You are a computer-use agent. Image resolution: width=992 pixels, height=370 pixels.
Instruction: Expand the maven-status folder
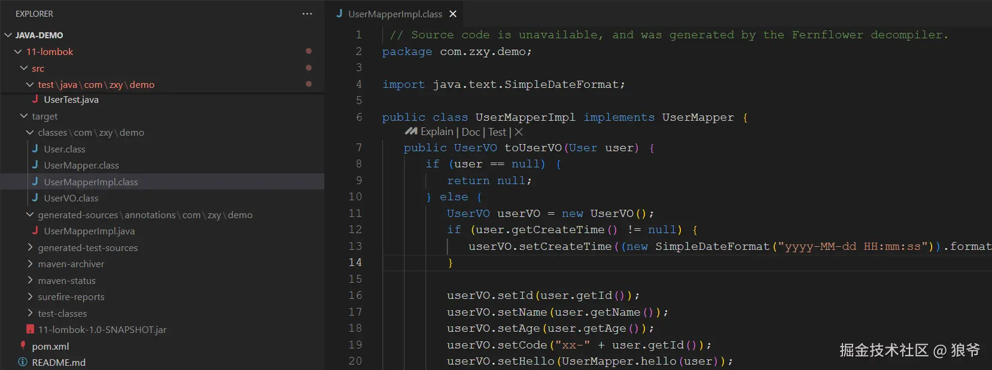[30, 280]
